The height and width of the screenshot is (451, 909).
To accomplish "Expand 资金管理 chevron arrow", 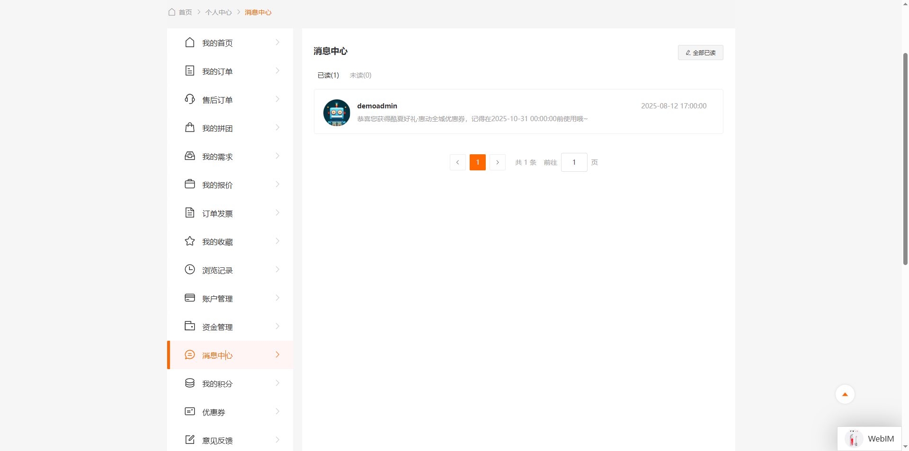I will 277,327.
